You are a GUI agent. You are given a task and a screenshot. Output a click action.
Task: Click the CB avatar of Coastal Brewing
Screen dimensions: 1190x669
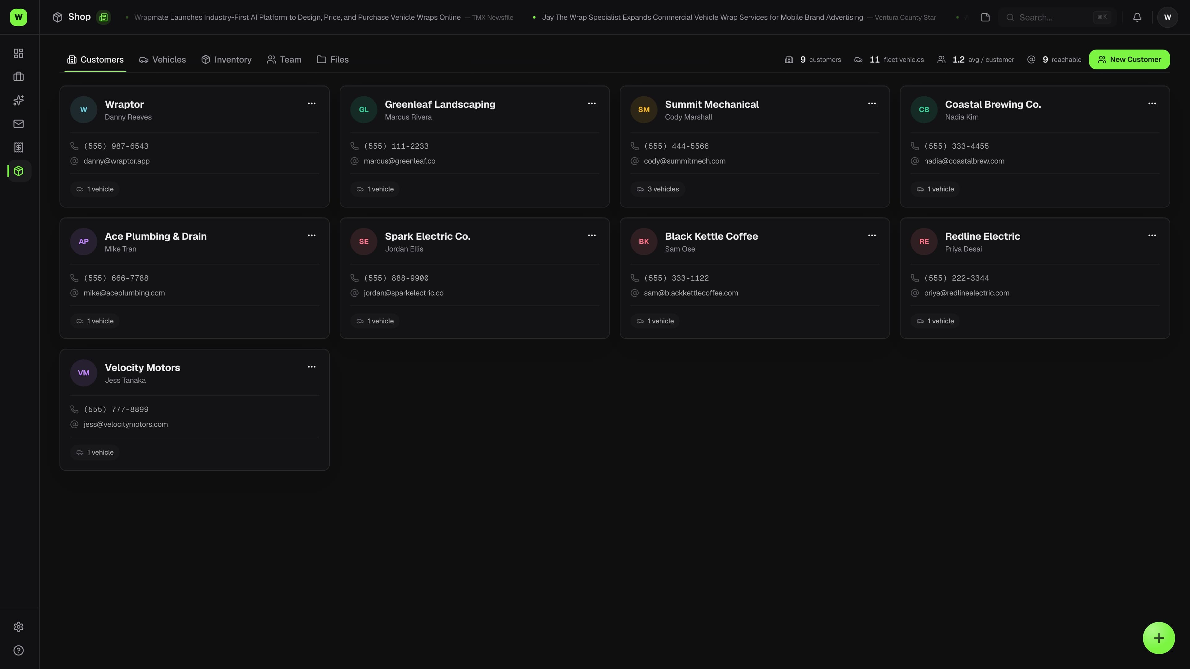(924, 109)
